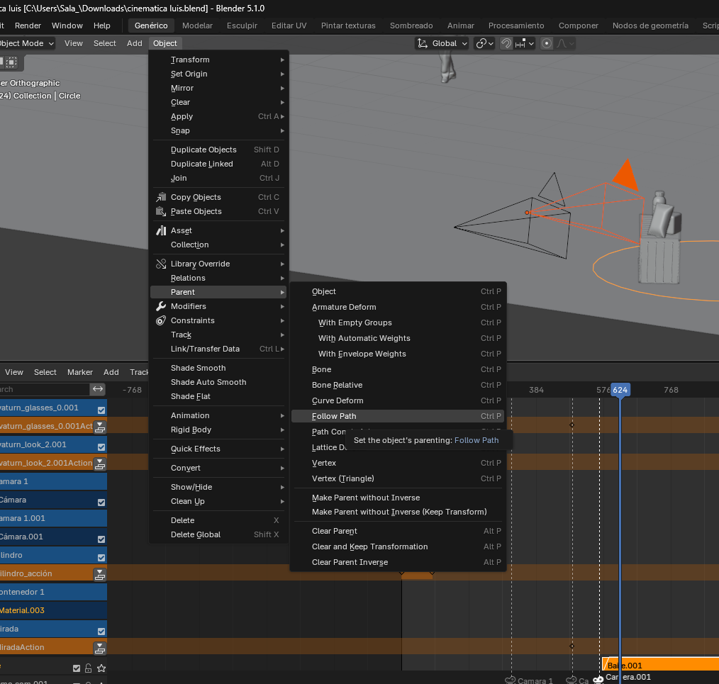The image size is (719, 684).
Task: Click the frame 624 playhead indicator
Action: click(620, 390)
